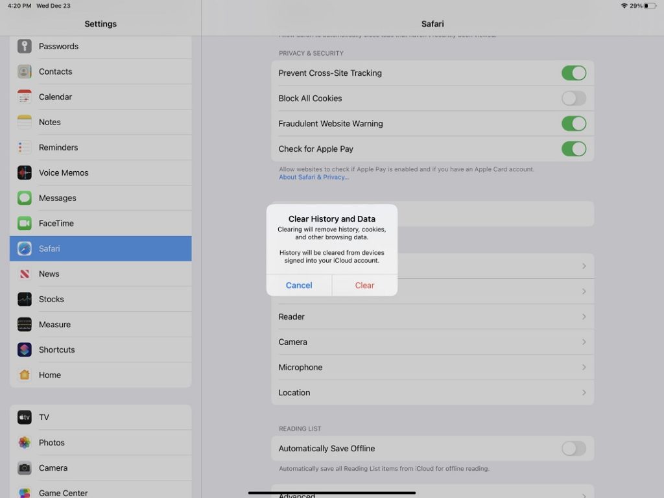The width and height of the screenshot is (664, 498).
Task: Tap the Voice Memos icon
Action: tap(25, 172)
